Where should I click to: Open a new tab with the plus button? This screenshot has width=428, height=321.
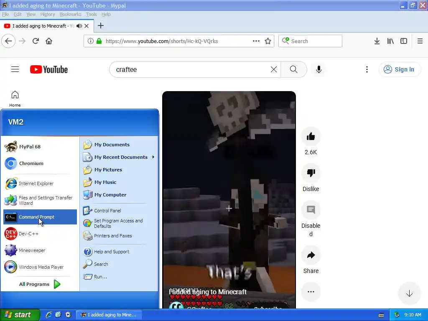click(x=101, y=25)
